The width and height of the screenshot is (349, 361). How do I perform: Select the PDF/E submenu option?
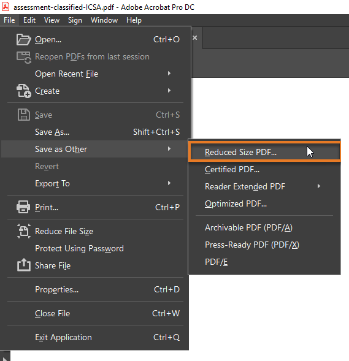(x=264, y=262)
